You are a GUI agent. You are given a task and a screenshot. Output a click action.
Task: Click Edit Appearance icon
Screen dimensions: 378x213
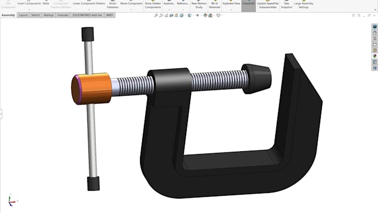(205, 15)
